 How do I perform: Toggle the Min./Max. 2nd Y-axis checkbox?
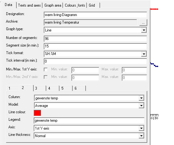pyautogui.click(x=46, y=77)
